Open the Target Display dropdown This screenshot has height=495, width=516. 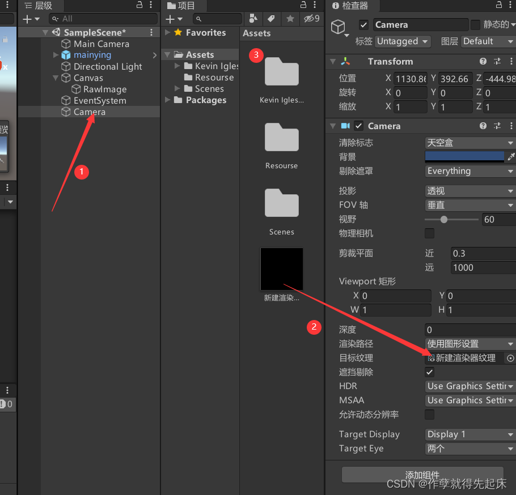[470, 434]
